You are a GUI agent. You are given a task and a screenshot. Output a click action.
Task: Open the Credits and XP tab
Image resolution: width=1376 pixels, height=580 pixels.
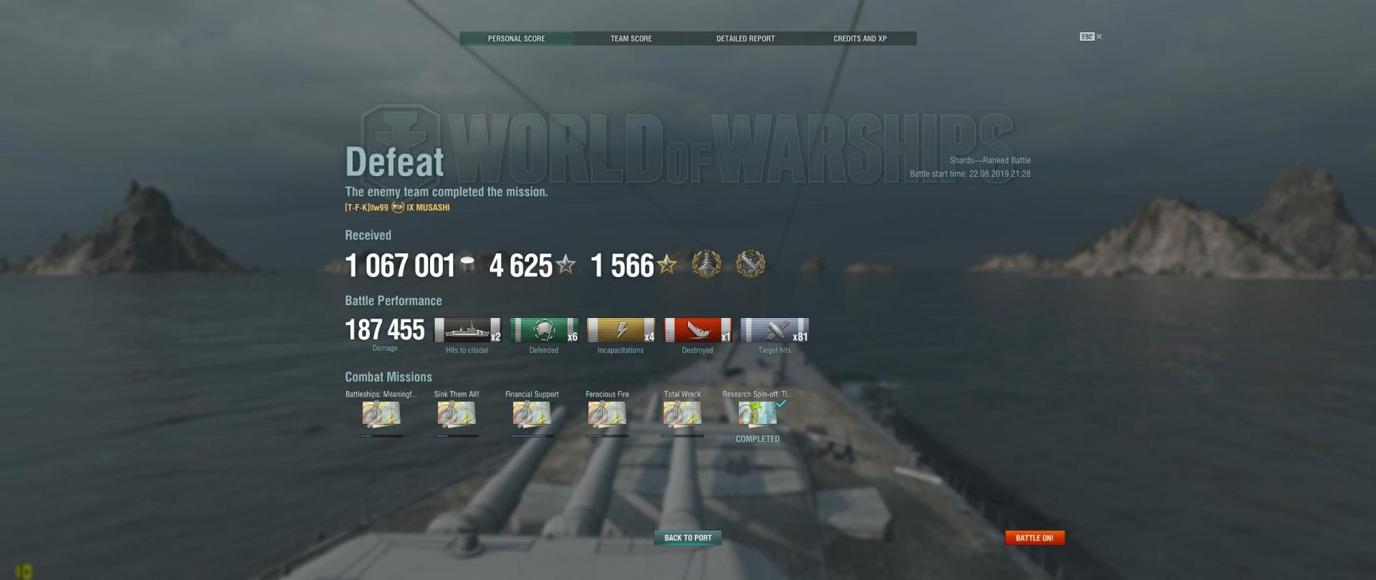click(860, 39)
